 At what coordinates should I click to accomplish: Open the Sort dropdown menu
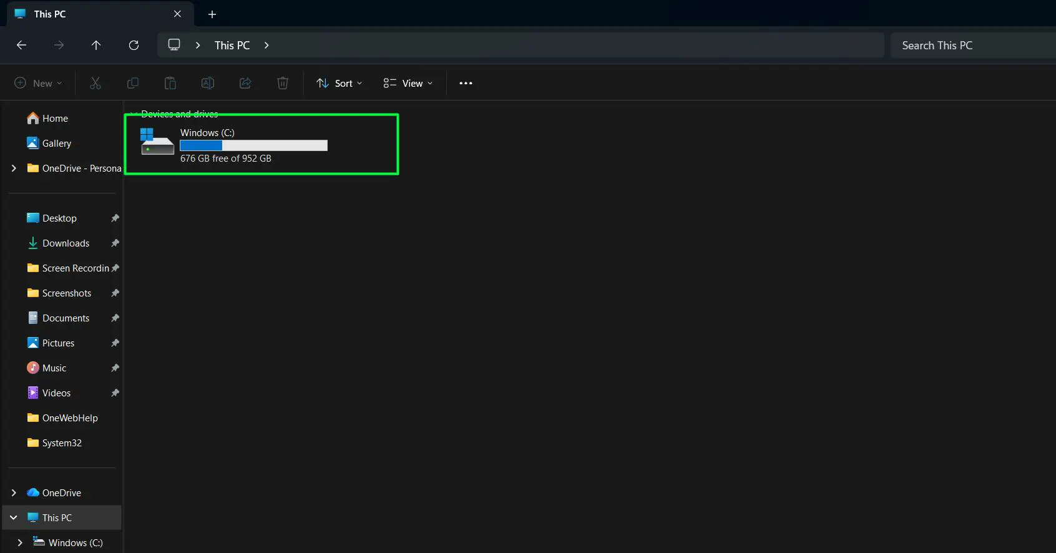(x=339, y=83)
